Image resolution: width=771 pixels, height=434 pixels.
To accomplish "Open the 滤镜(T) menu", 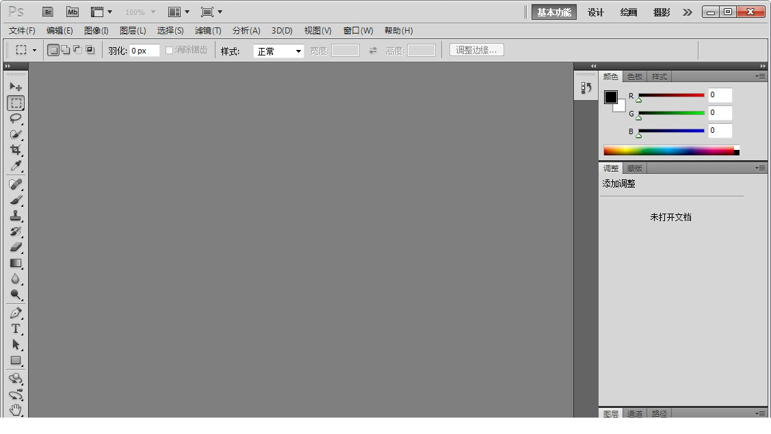I will click(208, 31).
